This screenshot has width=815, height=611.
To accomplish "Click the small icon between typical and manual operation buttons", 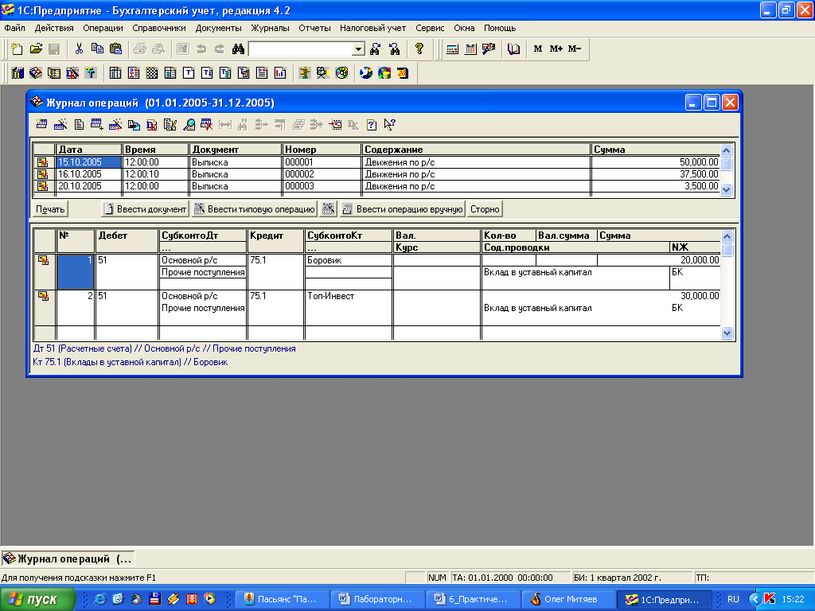I will pyautogui.click(x=328, y=209).
